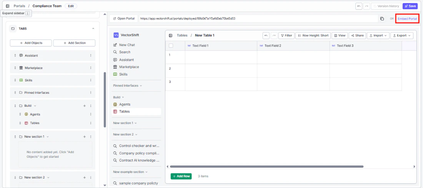Grab the drag handle of the Assistant tab
This screenshot has height=188, width=423.
click(15, 56)
